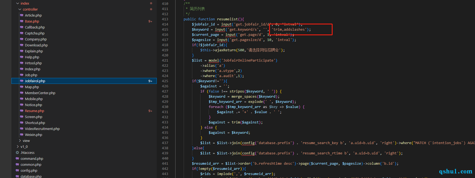Click PHP icon beside command.php
Image resolution: width=475 pixels, height=178 pixels.
click(x=17, y=158)
